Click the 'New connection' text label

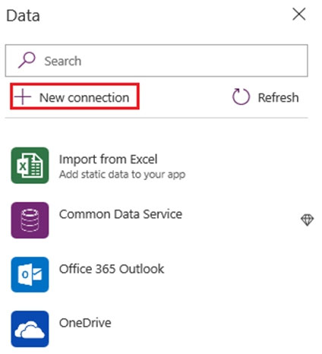pos(84,97)
